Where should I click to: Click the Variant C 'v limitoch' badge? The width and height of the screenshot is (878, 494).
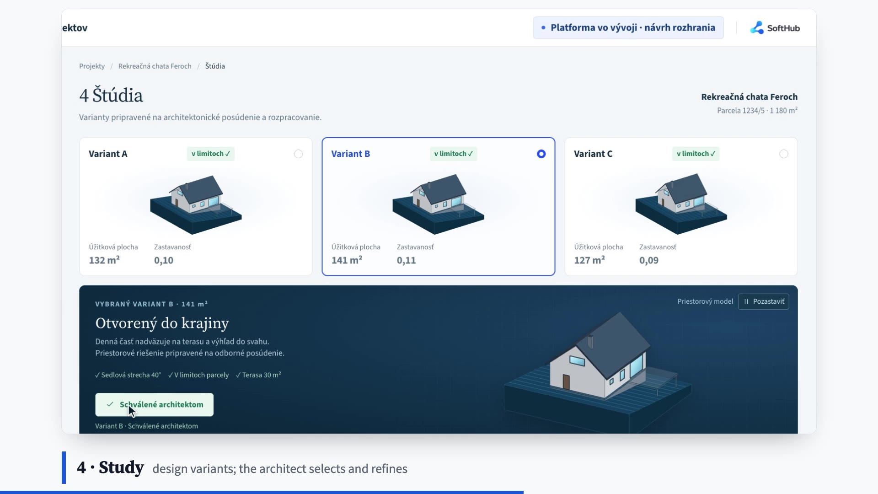point(696,154)
